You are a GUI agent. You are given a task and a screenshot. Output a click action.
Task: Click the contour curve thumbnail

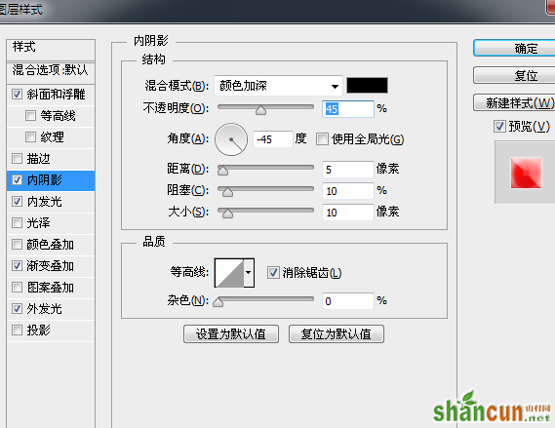pos(229,273)
